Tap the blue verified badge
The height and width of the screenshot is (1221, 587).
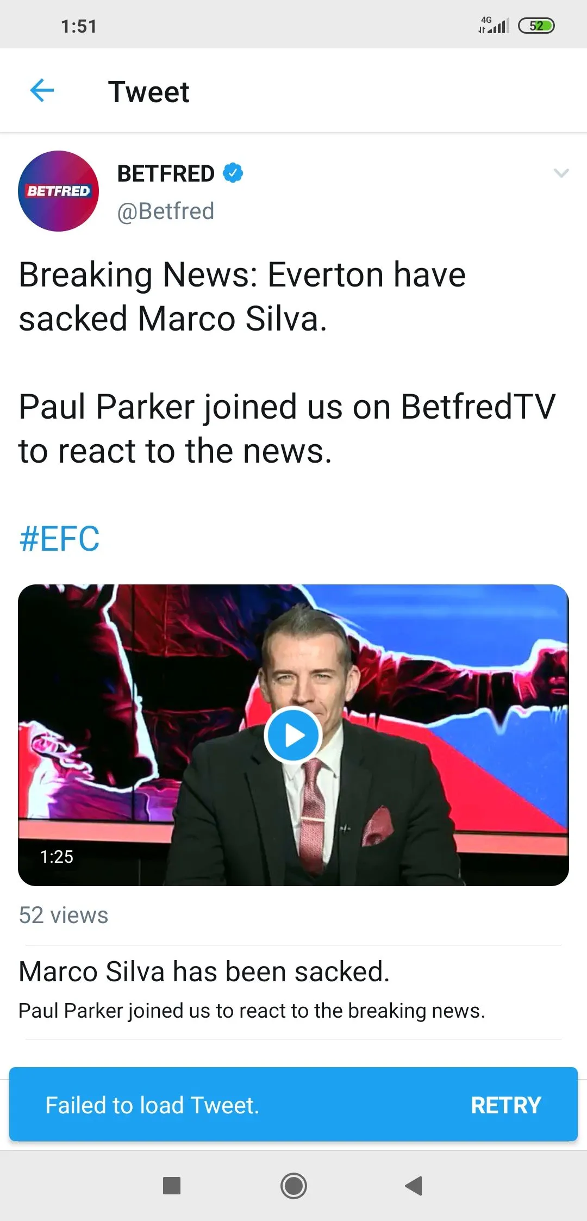click(x=233, y=173)
